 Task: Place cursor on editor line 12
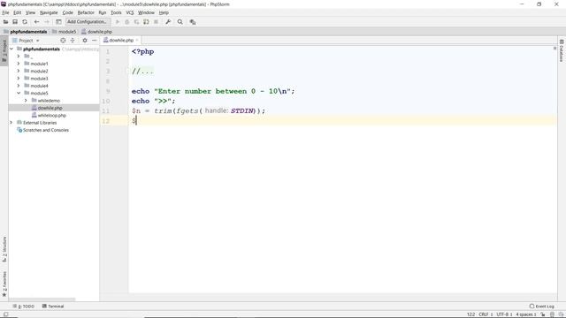click(x=343, y=121)
